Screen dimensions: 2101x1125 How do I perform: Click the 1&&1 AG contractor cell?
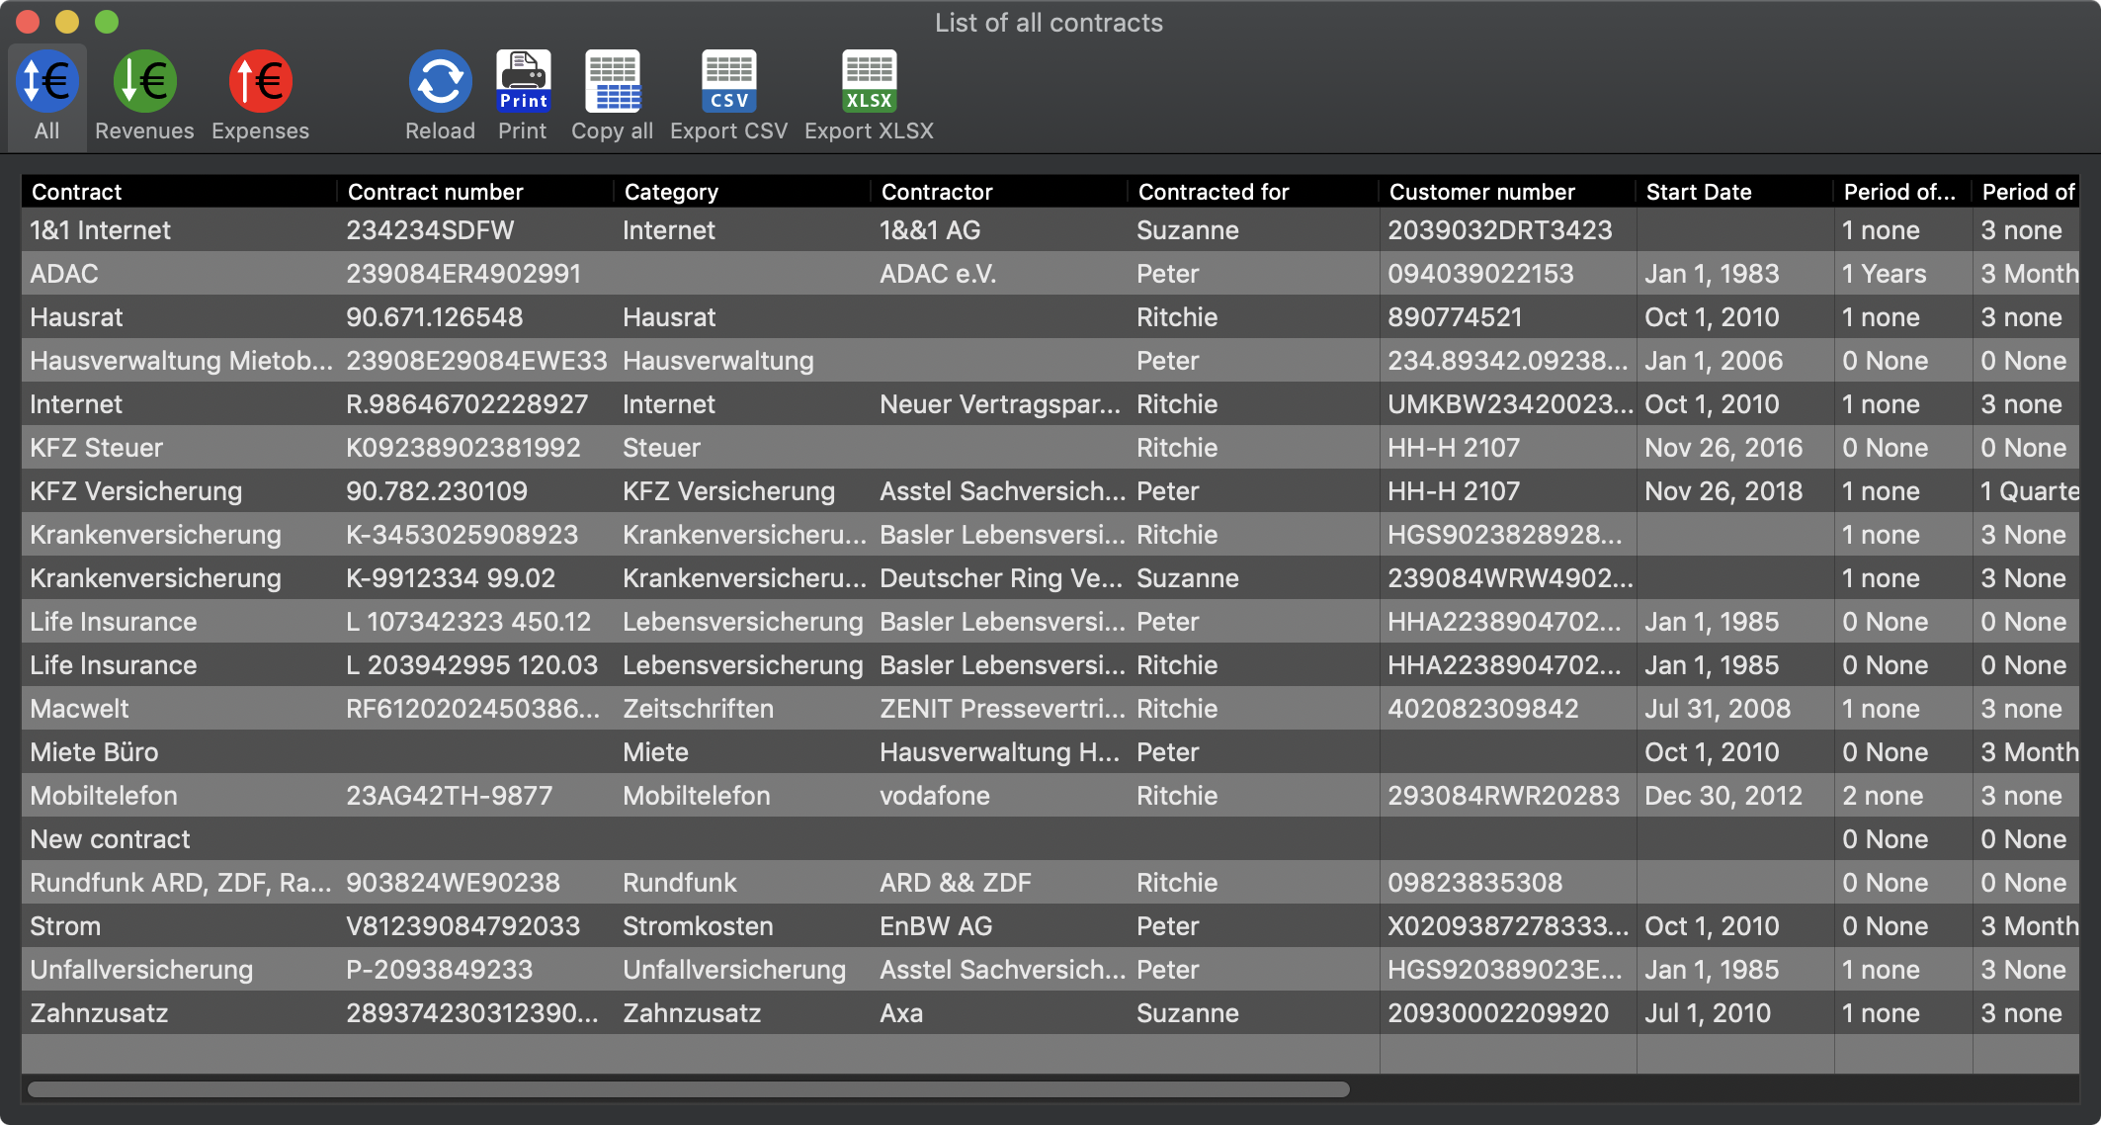(x=930, y=230)
